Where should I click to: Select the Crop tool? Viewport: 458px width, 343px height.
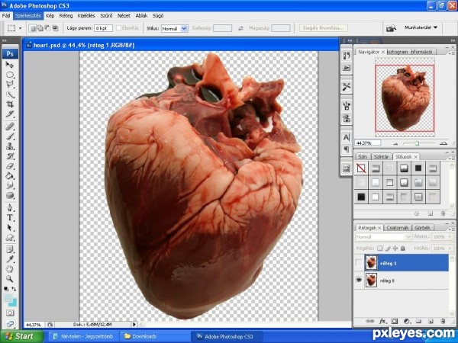pos(10,104)
